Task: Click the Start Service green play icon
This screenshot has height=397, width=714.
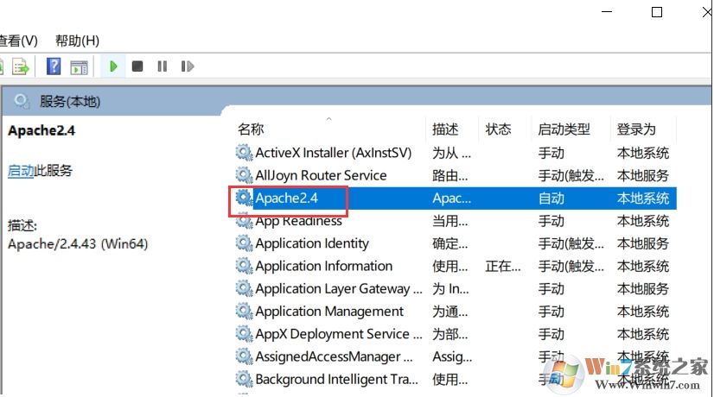Action: point(113,66)
